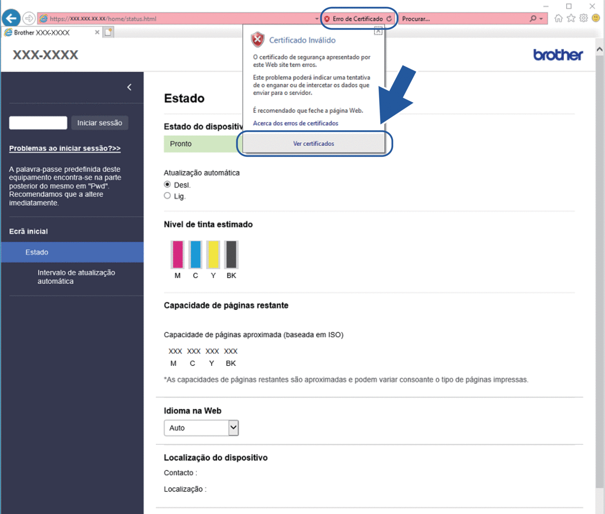Click the black ink level bar

[231, 255]
